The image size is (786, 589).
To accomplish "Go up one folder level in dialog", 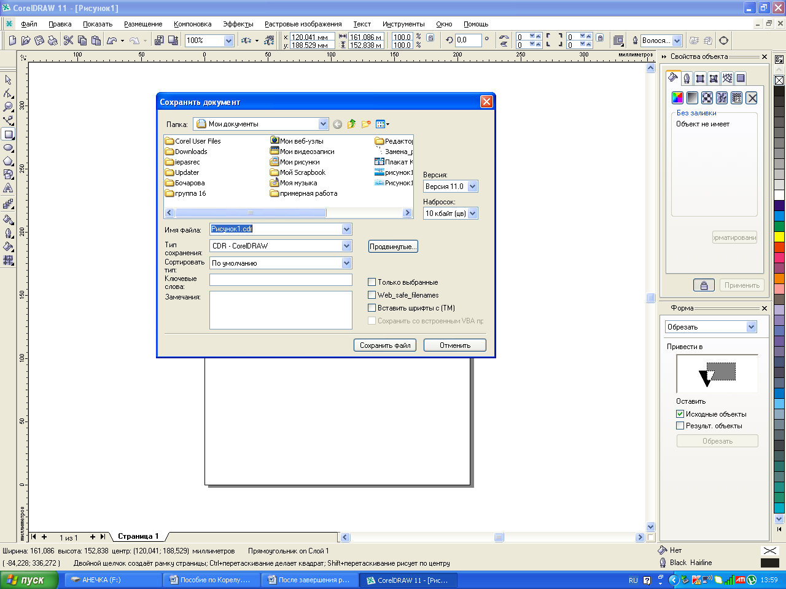I will [x=351, y=124].
